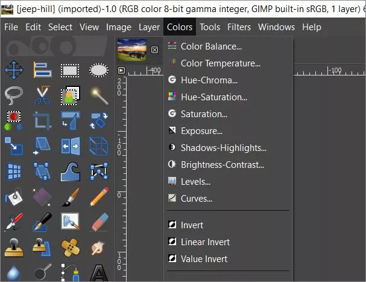Click Curves in the Colors menu
This screenshot has width=366, height=282.
(x=196, y=199)
